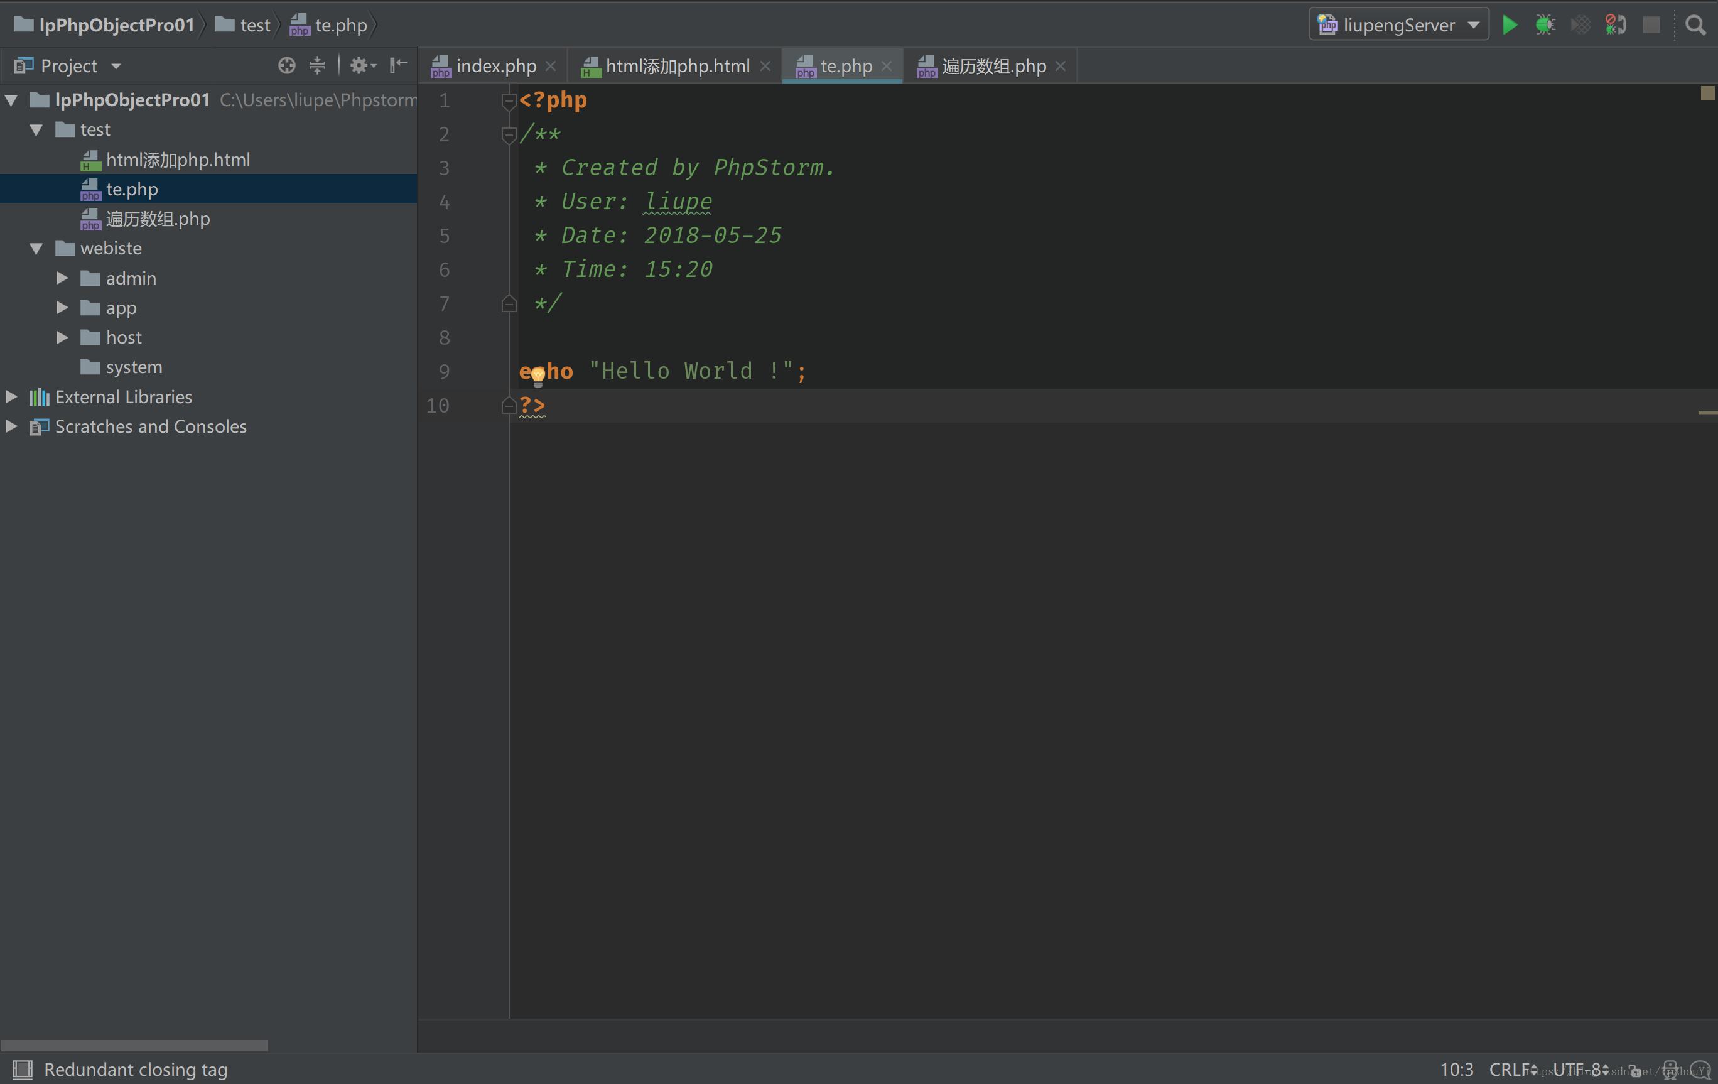Toggle fold for the doc comment block
Image resolution: width=1718 pixels, height=1084 pixels.
(x=509, y=135)
